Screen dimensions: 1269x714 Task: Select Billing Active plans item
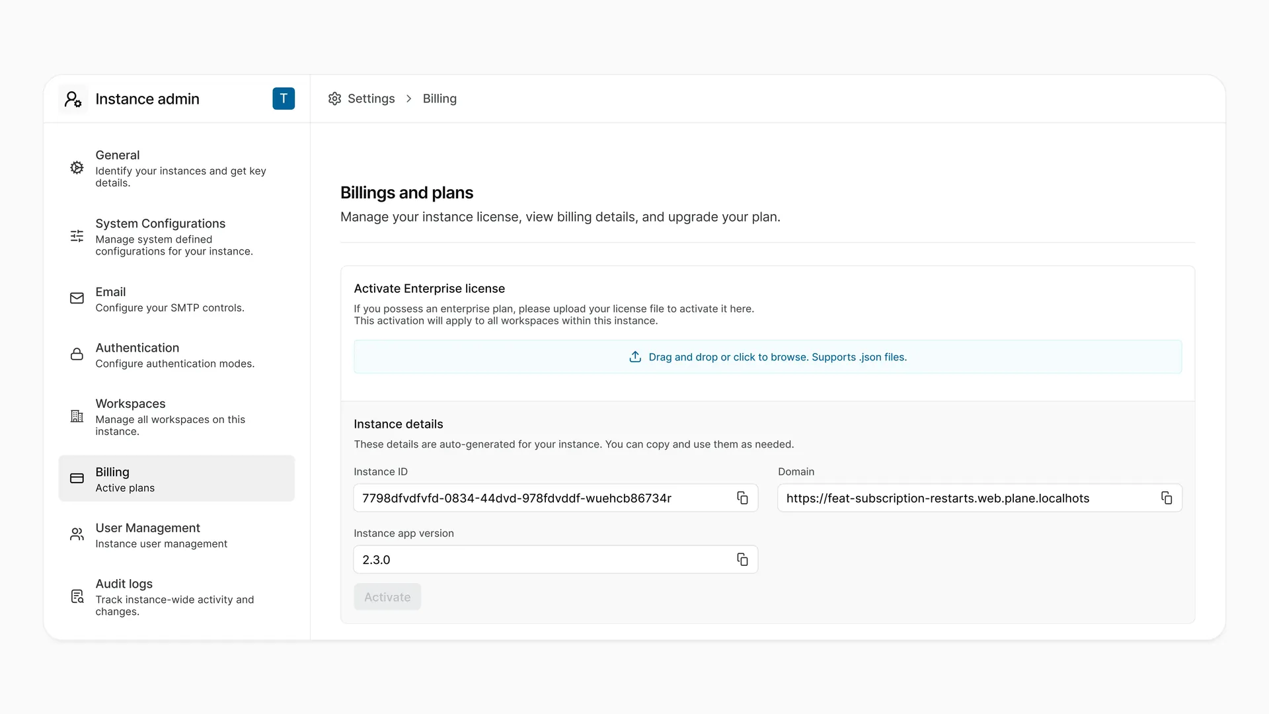point(176,479)
